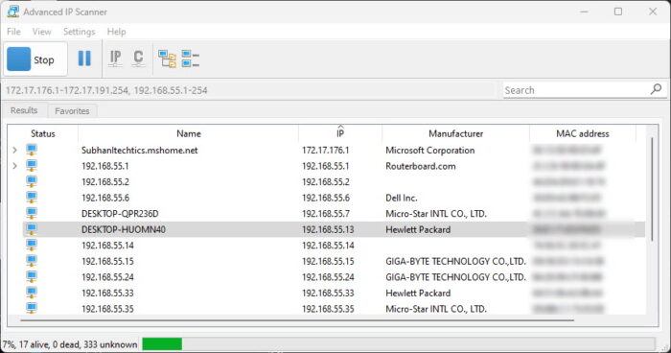Click the computer icon for Subhanltechtics.mshome.net

32,150
